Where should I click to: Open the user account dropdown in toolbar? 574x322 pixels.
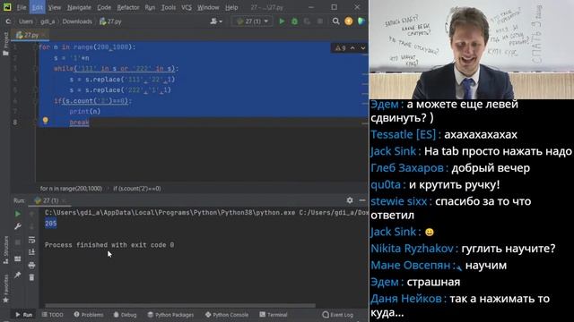(x=216, y=21)
